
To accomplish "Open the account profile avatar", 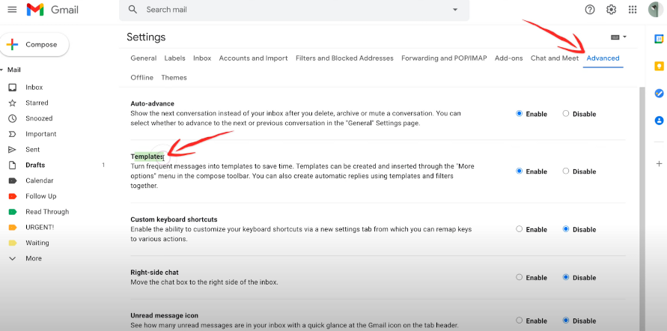I will [x=656, y=9].
